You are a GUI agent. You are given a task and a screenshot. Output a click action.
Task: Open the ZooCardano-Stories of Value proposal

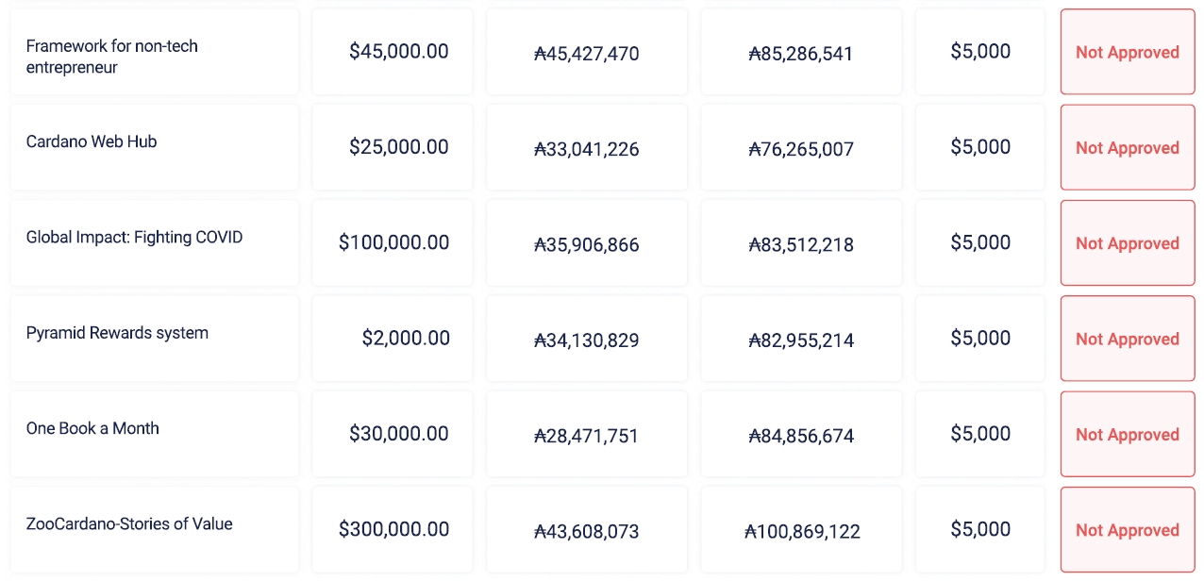129,524
